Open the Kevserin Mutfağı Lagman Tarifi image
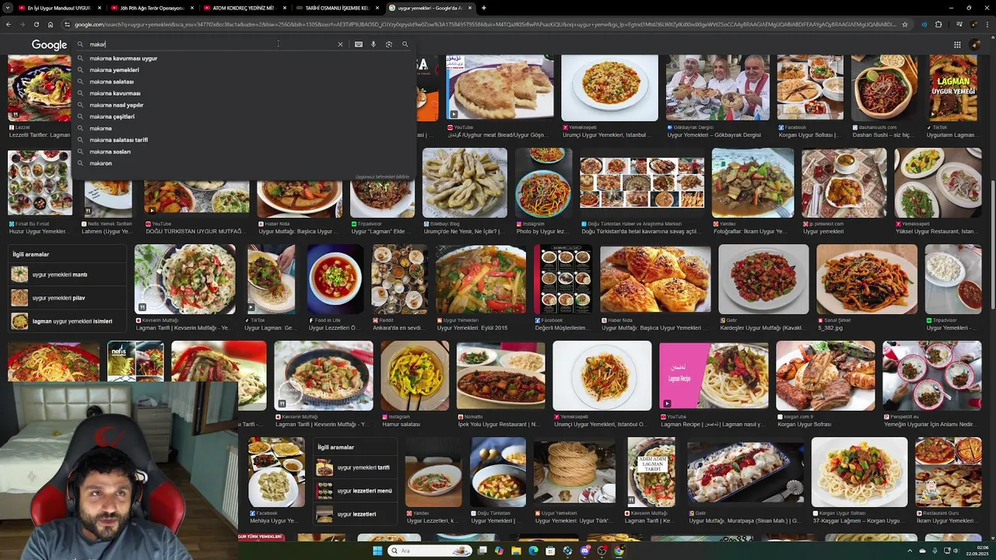 point(185,279)
